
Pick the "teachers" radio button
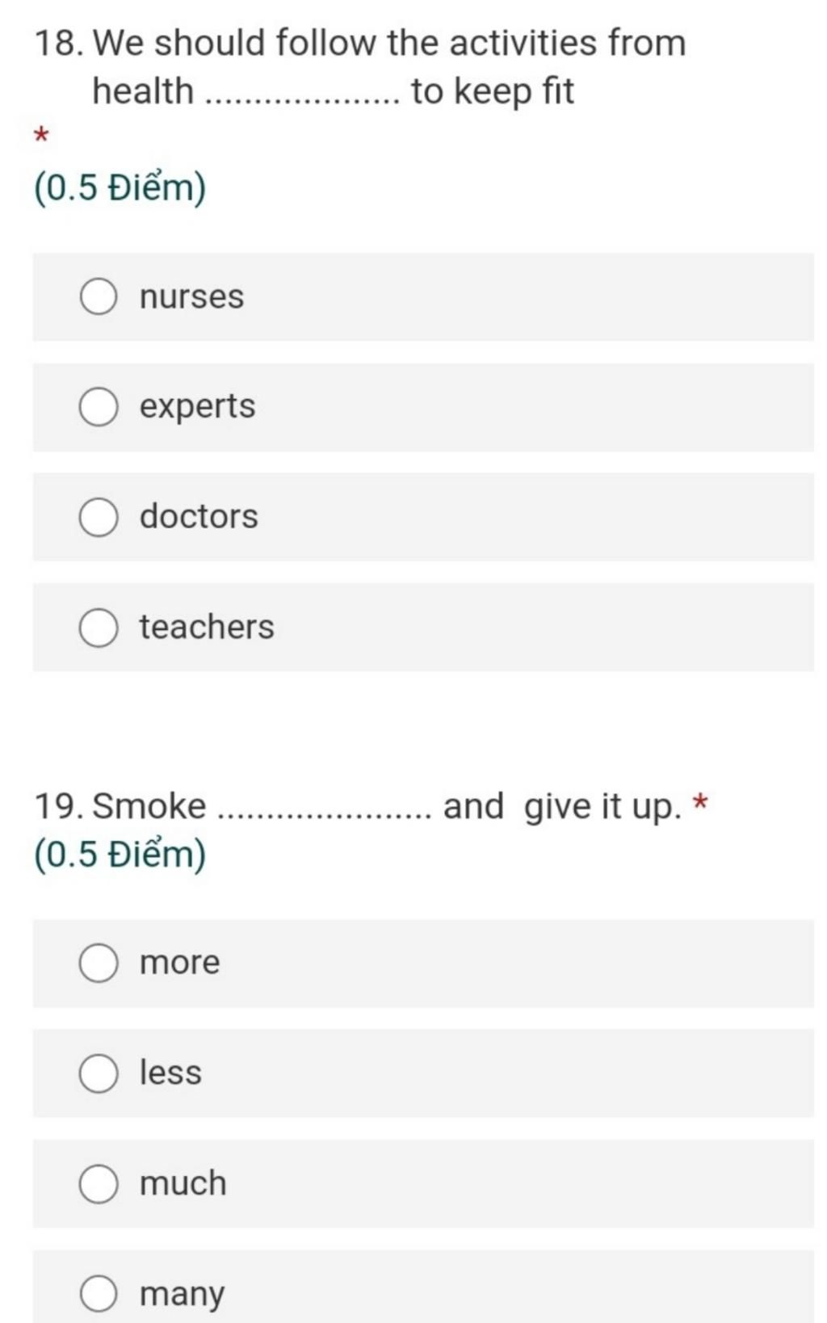[99, 628]
